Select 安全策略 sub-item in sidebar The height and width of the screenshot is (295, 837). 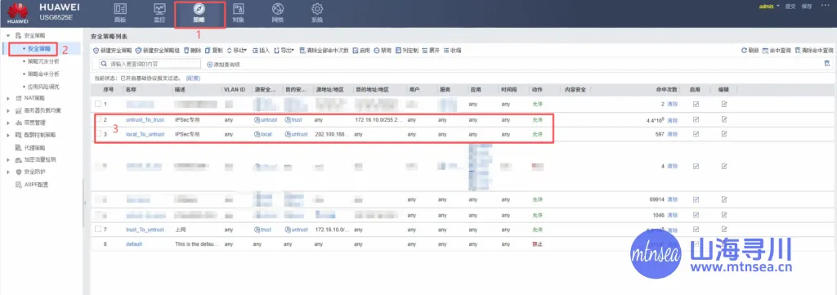pos(38,49)
